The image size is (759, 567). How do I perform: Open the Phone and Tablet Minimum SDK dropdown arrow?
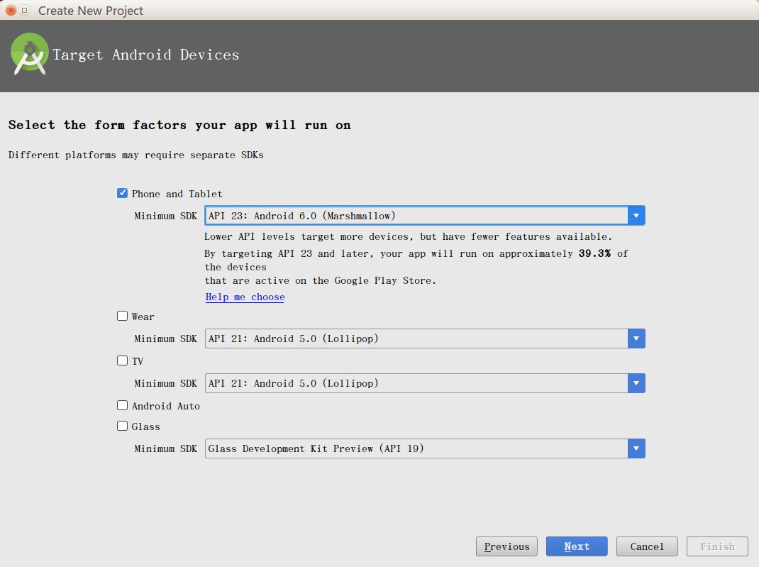(x=636, y=216)
